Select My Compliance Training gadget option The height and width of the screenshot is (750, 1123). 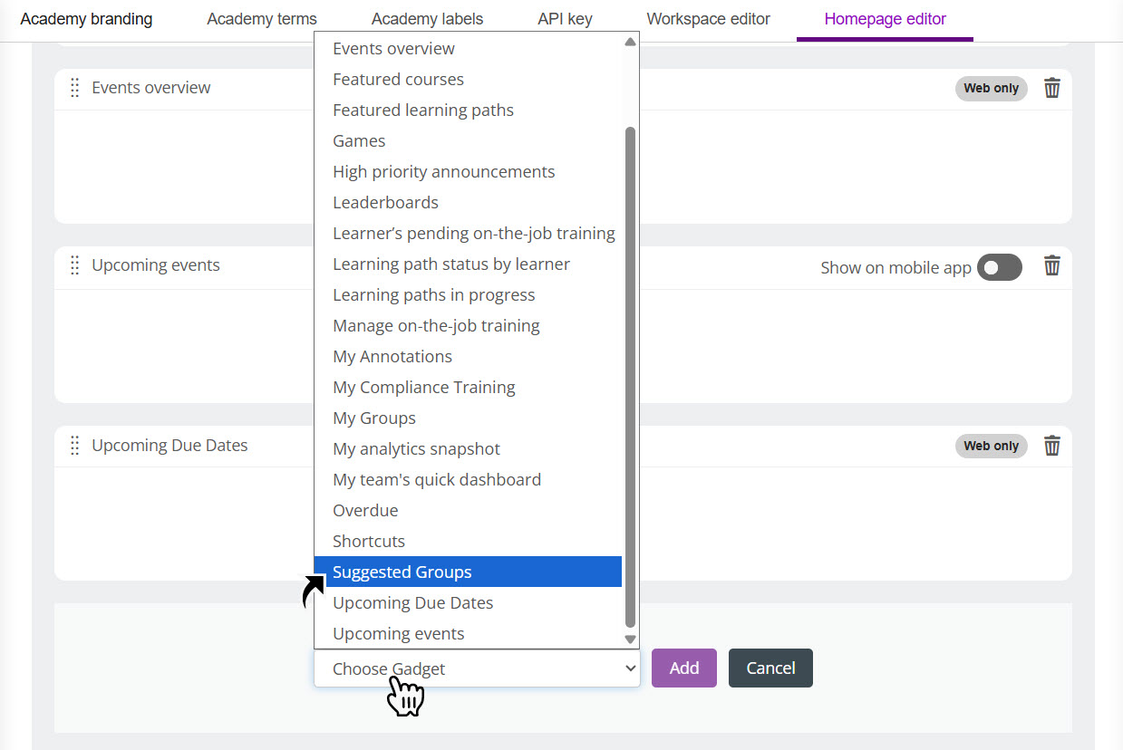(x=423, y=387)
